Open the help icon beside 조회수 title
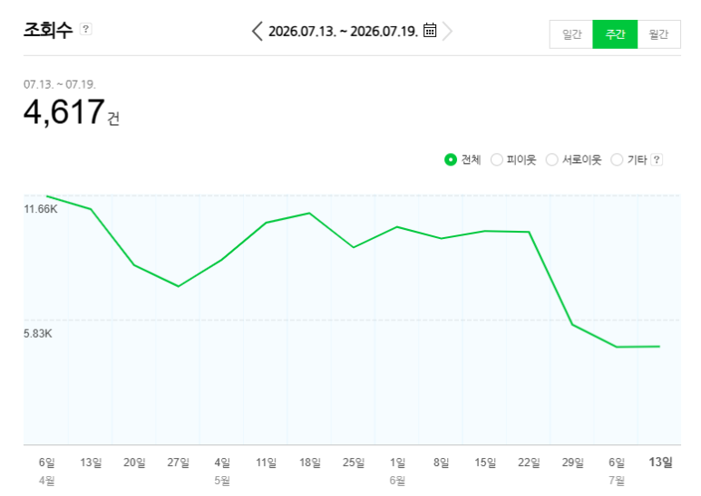 [85, 30]
